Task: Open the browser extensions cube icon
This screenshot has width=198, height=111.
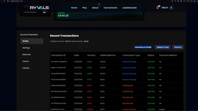Action: click(192, 1)
